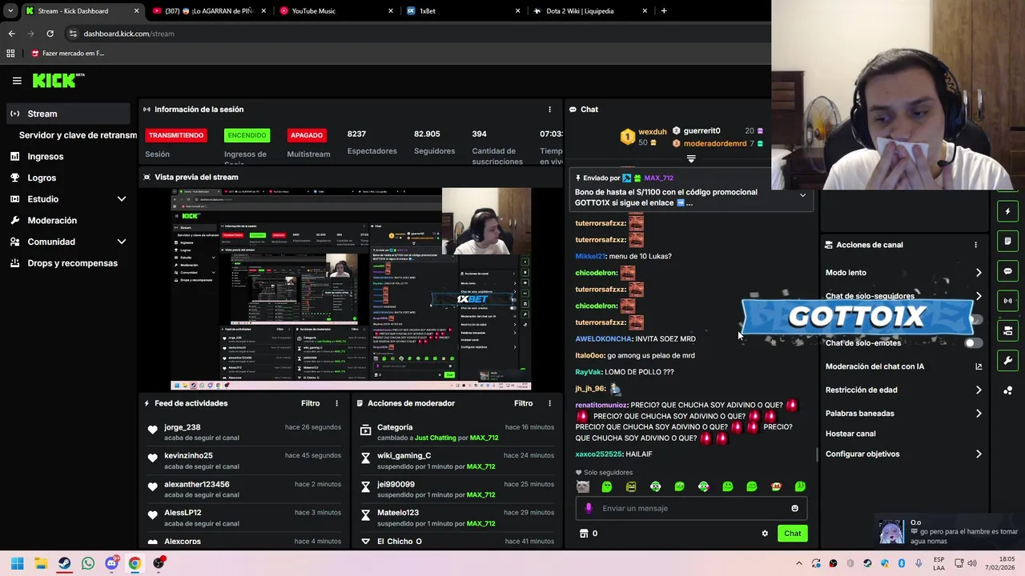Click the APAGADO multistream badge

(307, 135)
